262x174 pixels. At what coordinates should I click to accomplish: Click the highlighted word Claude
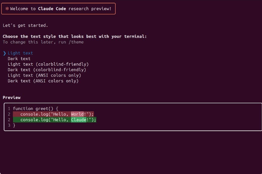click(79, 120)
